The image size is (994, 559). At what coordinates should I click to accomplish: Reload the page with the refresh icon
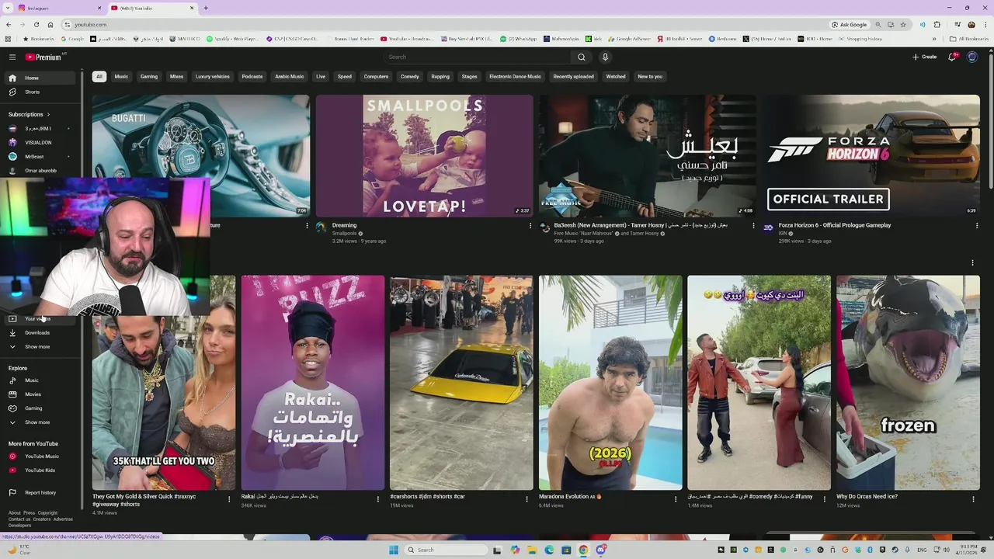click(x=36, y=24)
